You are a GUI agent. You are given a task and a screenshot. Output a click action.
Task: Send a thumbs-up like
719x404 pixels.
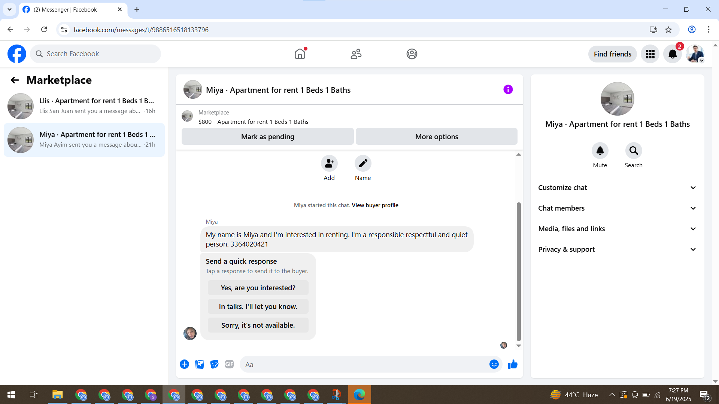click(513, 364)
